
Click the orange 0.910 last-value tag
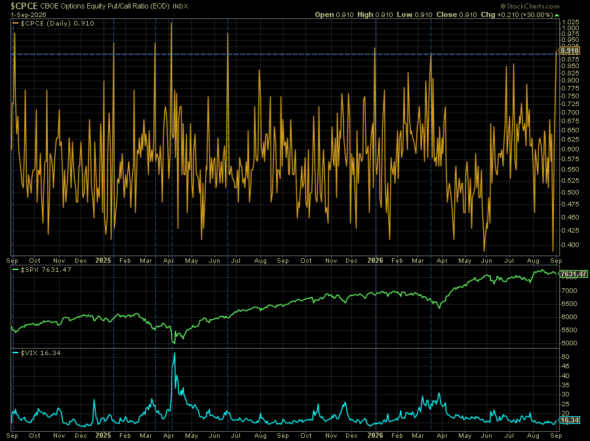(569, 50)
